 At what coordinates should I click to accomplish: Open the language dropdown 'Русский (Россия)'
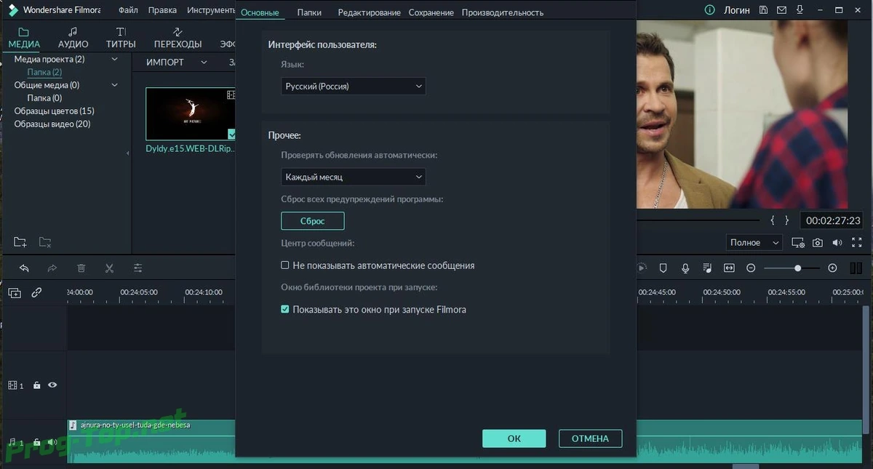pos(354,86)
